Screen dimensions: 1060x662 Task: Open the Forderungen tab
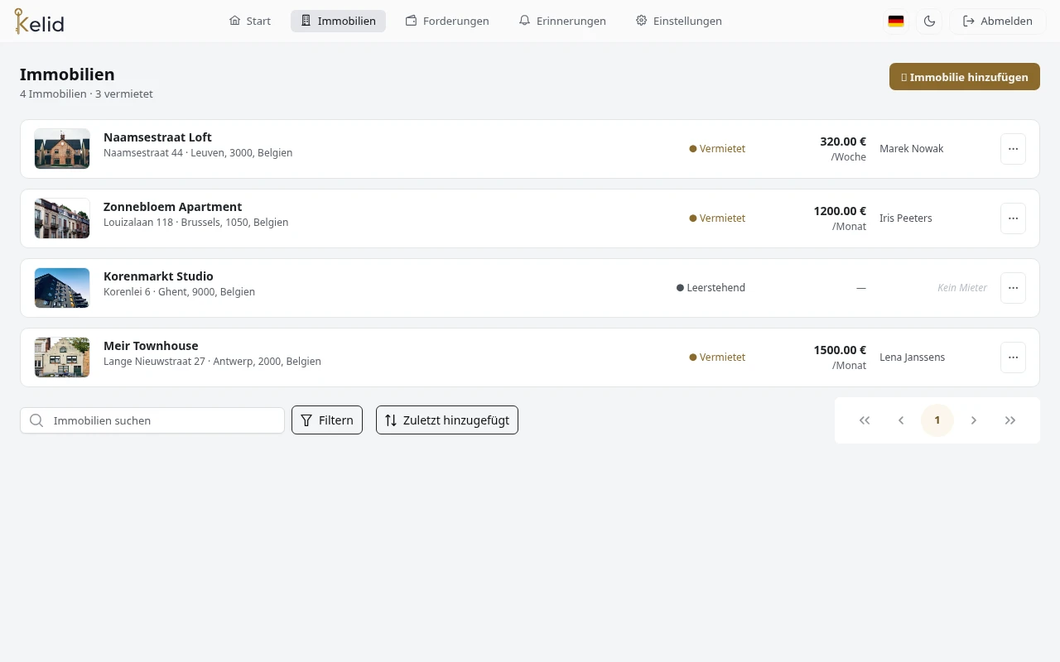447,22
